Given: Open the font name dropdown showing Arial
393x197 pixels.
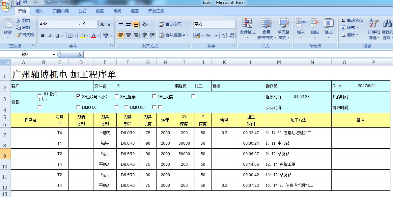Looking at the screenshot, I should pyautogui.click(x=80, y=24).
